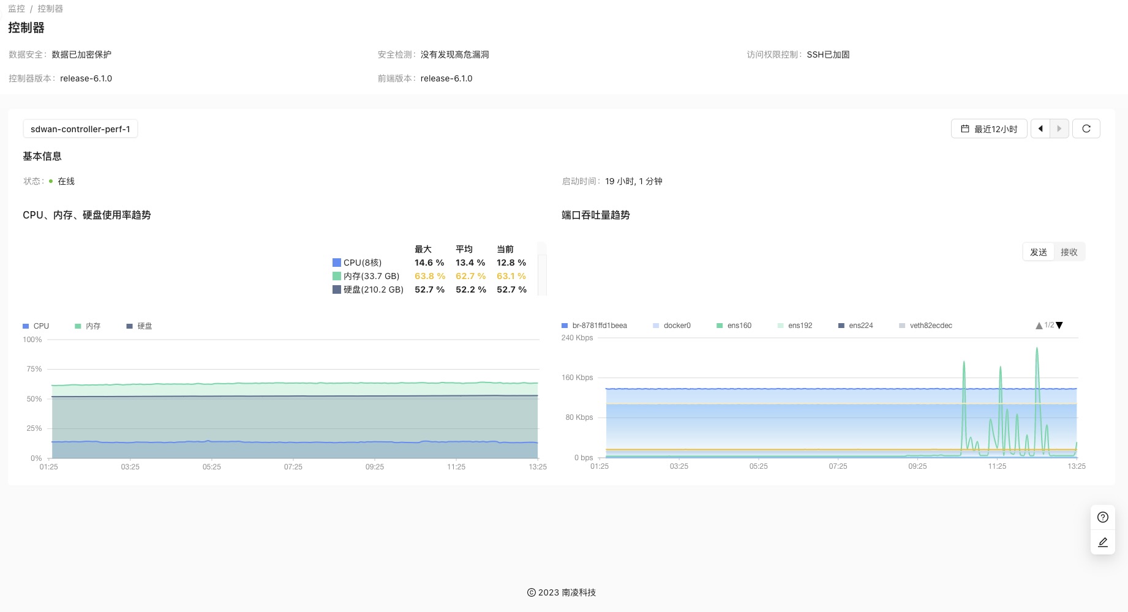Click the 端口吞吐量趋势 chart title
Screen dimensions: 1128x612
tap(596, 215)
